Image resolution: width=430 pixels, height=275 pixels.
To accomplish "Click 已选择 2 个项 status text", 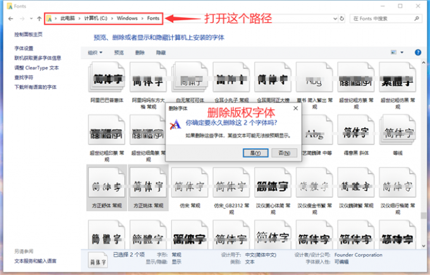I will pos(129,255).
